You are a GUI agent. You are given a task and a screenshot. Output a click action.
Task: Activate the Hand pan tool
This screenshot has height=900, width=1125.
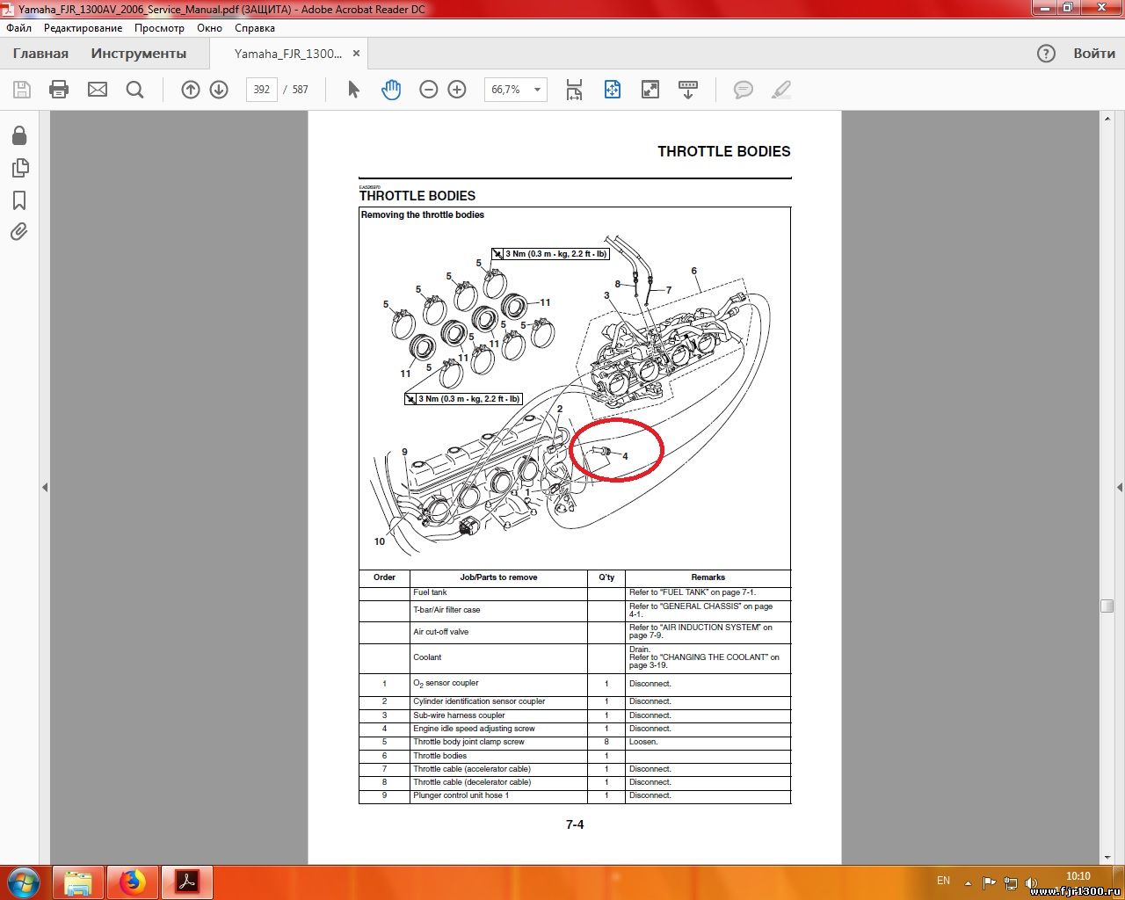(391, 90)
